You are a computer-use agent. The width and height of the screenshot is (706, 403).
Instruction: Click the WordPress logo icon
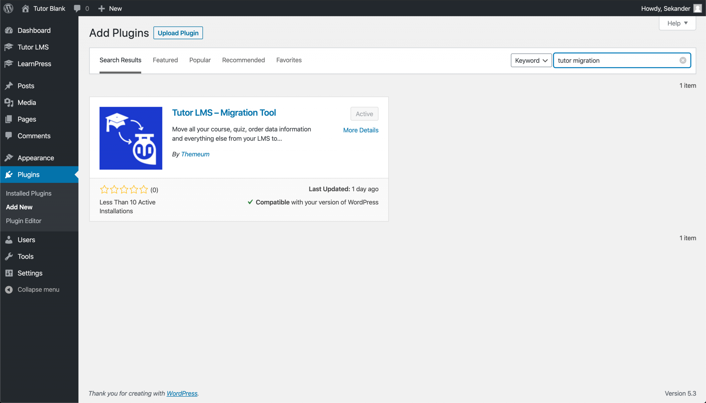pyautogui.click(x=8, y=8)
